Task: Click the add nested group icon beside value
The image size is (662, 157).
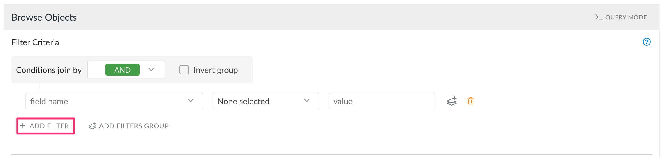Action: pyautogui.click(x=452, y=101)
